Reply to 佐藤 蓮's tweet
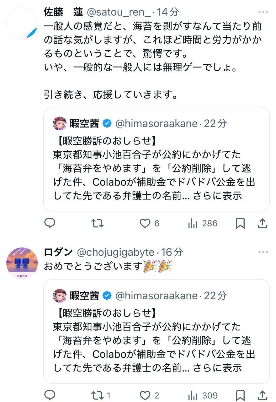This screenshot has width=276, height=402. click(50, 223)
